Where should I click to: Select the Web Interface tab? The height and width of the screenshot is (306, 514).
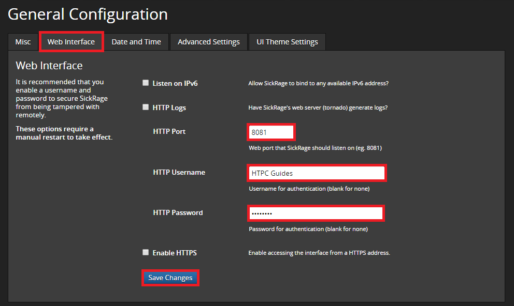pyautogui.click(x=71, y=42)
